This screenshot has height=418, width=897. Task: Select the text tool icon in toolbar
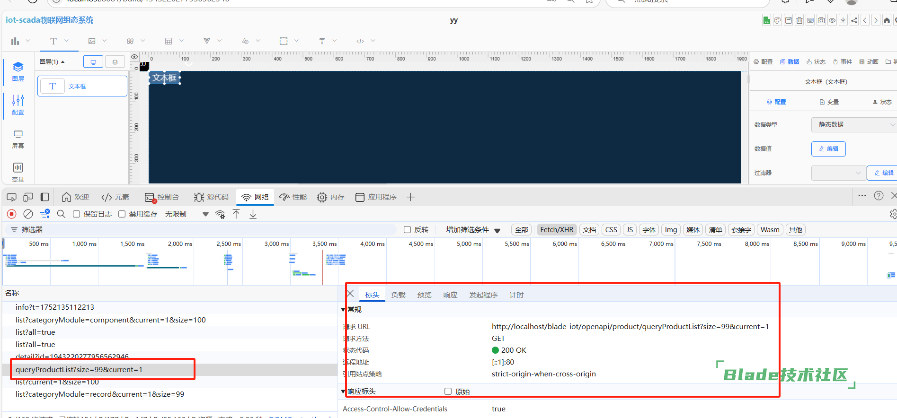coord(53,41)
